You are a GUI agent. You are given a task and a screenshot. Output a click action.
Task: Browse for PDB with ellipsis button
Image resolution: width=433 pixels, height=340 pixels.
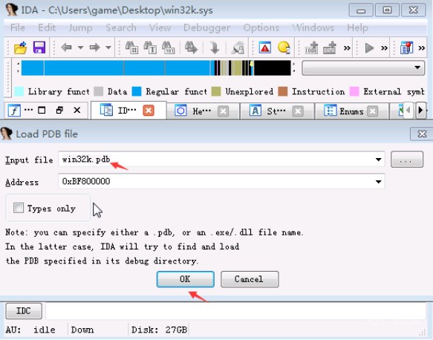tap(407, 160)
